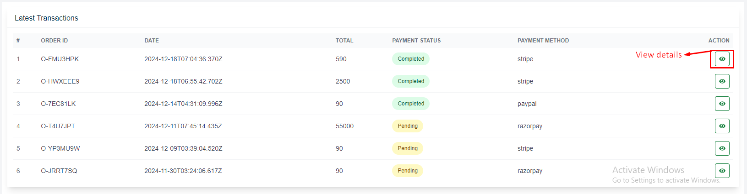Click Completed status for order O-HWXEEE9
The width and height of the screenshot is (747, 194).
410,81
